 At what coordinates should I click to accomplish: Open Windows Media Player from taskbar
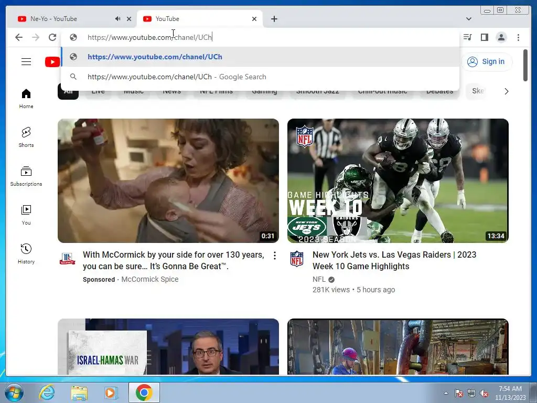coord(110,393)
